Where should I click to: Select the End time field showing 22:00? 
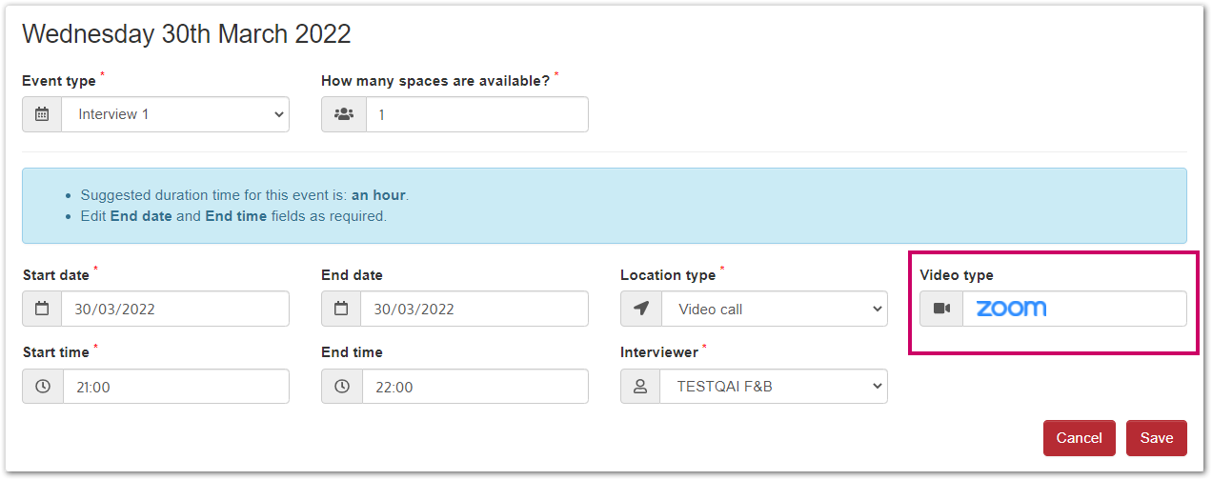(475, 387)
